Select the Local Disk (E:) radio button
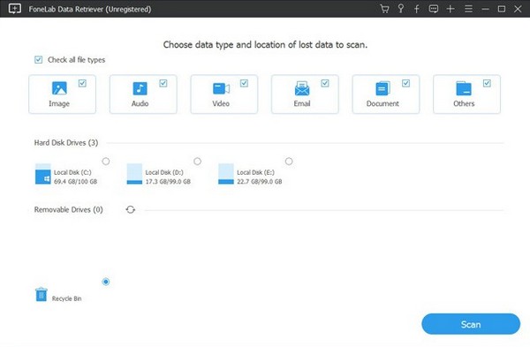 coord(289,162)
